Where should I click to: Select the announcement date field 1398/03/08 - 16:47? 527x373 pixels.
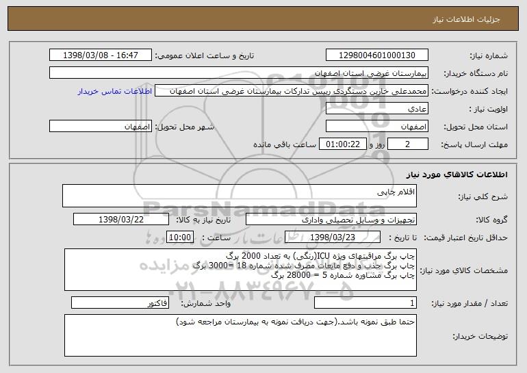[101, 55]
